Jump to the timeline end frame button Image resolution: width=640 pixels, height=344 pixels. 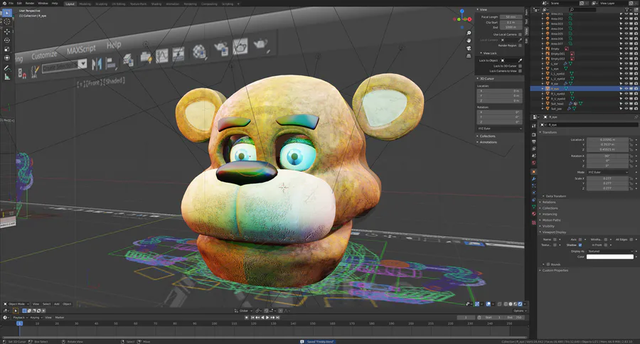pos(278,318)
